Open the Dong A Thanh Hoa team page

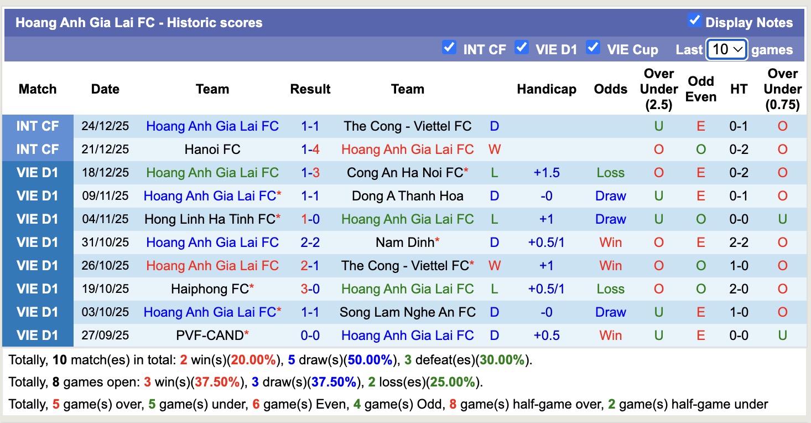tap(408, 195)
